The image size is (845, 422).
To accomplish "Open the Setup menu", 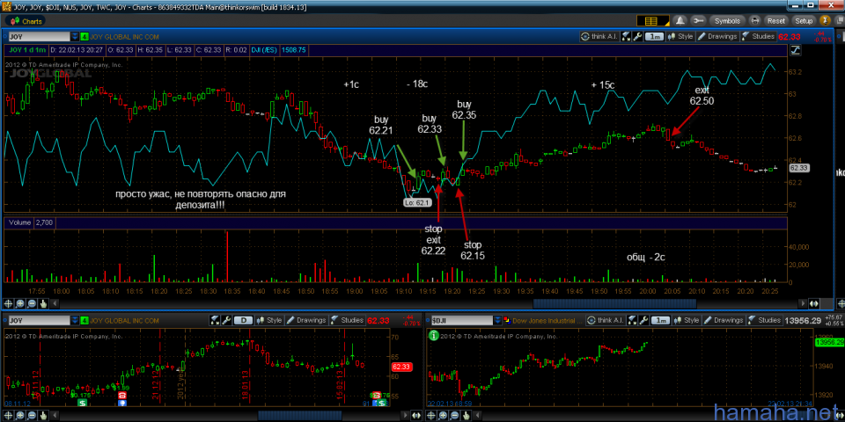I will click(x=804, y=21).
